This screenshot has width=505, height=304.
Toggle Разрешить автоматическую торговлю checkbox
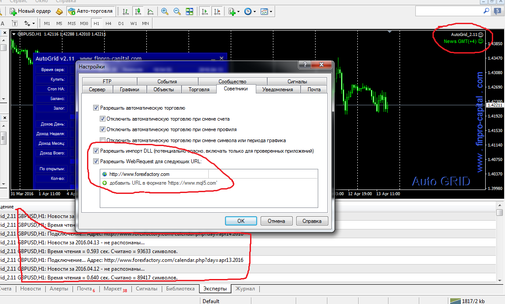(x=96, y=108)
